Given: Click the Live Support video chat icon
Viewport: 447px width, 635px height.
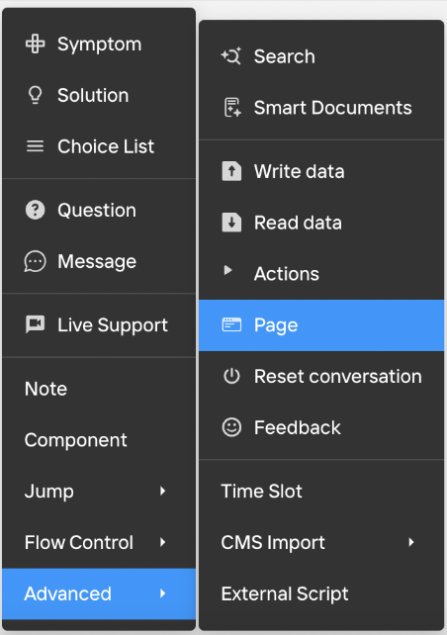Looking at the screenshot, I should (36, 324).
